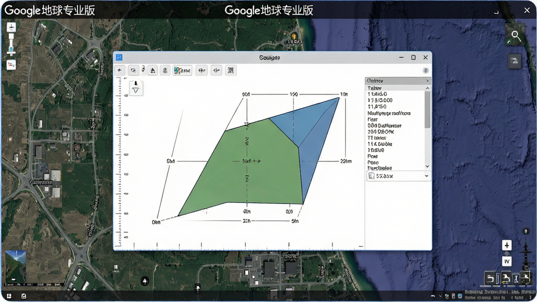Click the mirror arrows icon beside the grid icon
This screenshot has height=302, width=537.
[x=217, y=71]
